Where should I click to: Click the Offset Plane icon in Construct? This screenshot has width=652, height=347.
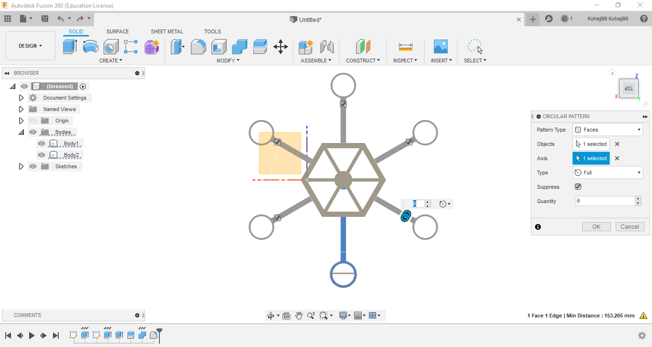click(363, 47)
